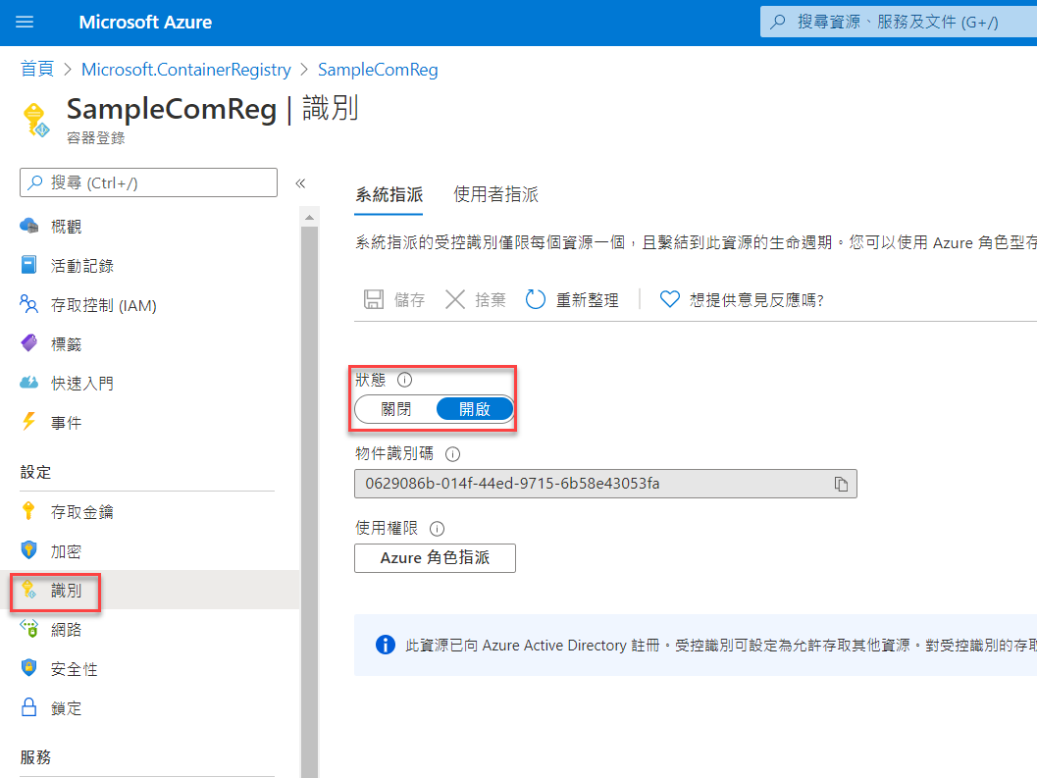Click the 儲存 button label

coord(409,299)
